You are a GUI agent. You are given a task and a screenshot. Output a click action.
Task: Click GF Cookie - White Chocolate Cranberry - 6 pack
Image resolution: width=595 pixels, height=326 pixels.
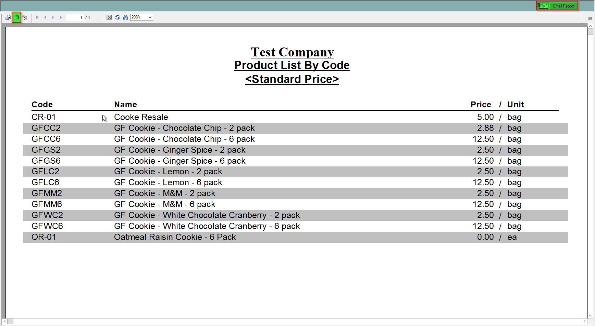tap(207, 226)
